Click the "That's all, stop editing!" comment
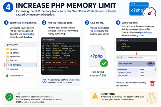 pyautogui.click(x=57, y=68)
